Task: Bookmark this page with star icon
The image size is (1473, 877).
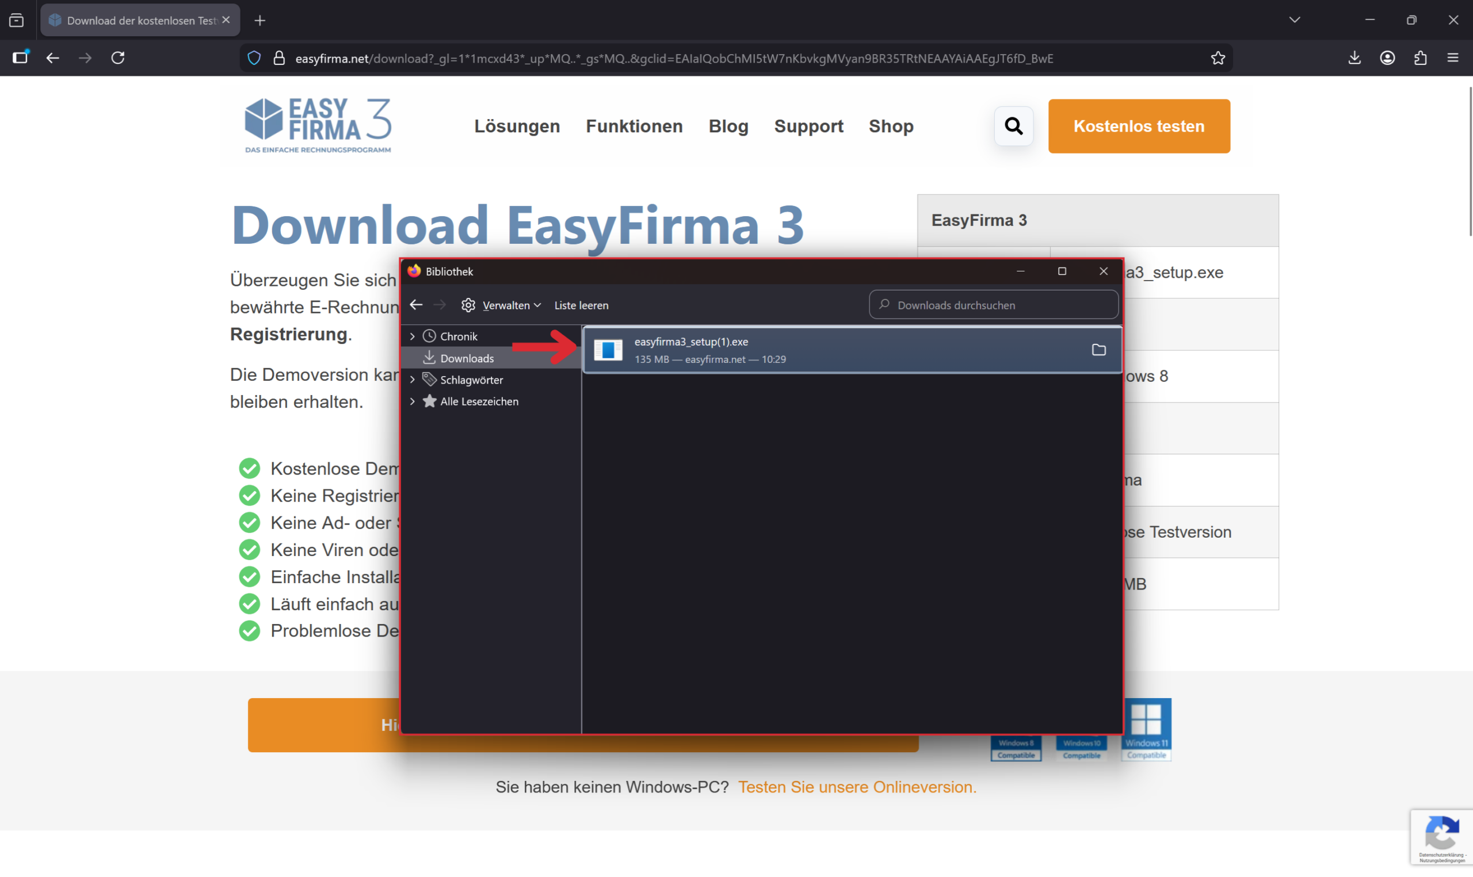Action: point(1218,58)
